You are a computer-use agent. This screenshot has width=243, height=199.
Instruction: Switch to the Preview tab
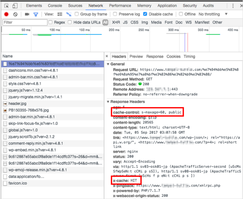(136, 56)
